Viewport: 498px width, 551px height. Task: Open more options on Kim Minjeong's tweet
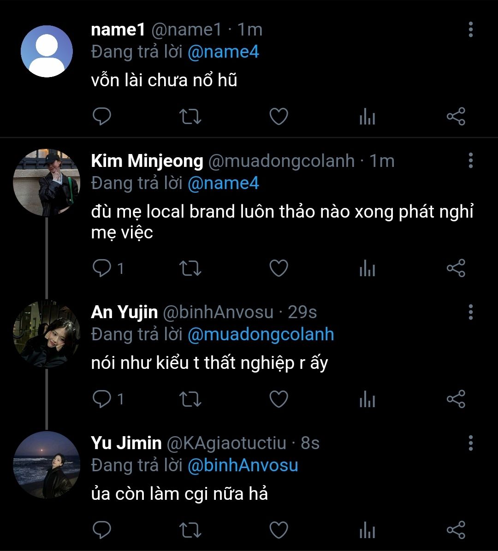pyautogui.click(x=470, y=160)
